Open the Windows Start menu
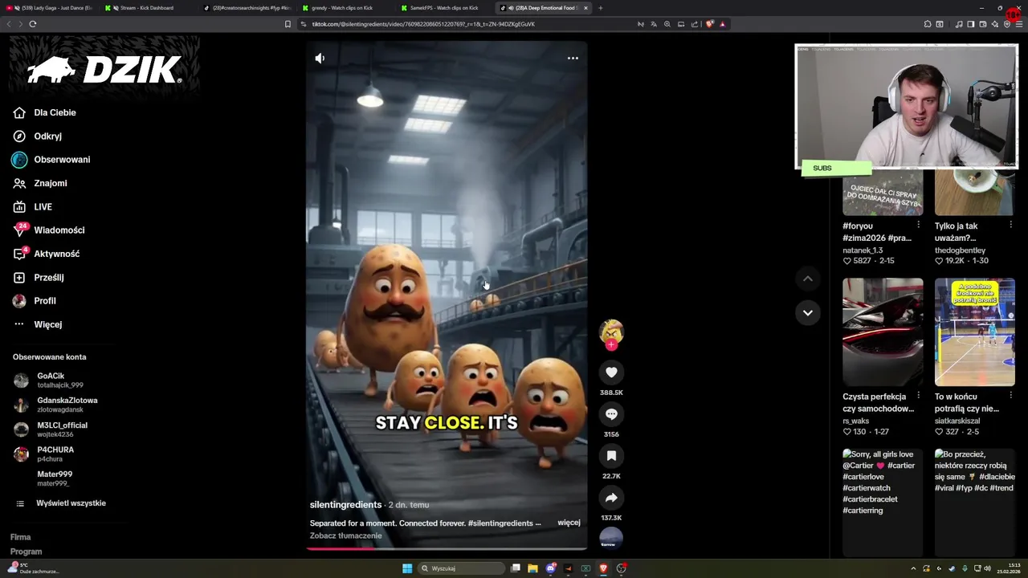Image resolution: width=1028 pixels, height=578 pixels. point(407,568)
